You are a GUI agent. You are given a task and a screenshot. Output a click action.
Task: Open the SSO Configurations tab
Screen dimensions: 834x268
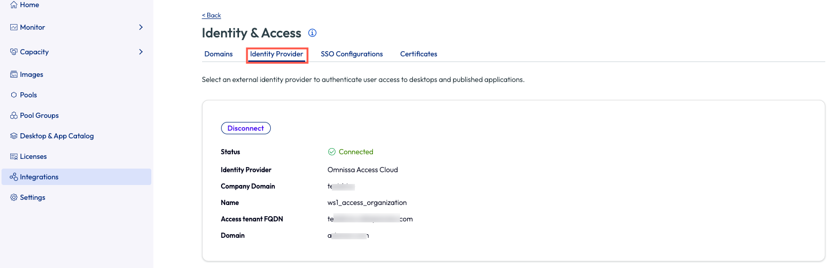tap(351, 54)
